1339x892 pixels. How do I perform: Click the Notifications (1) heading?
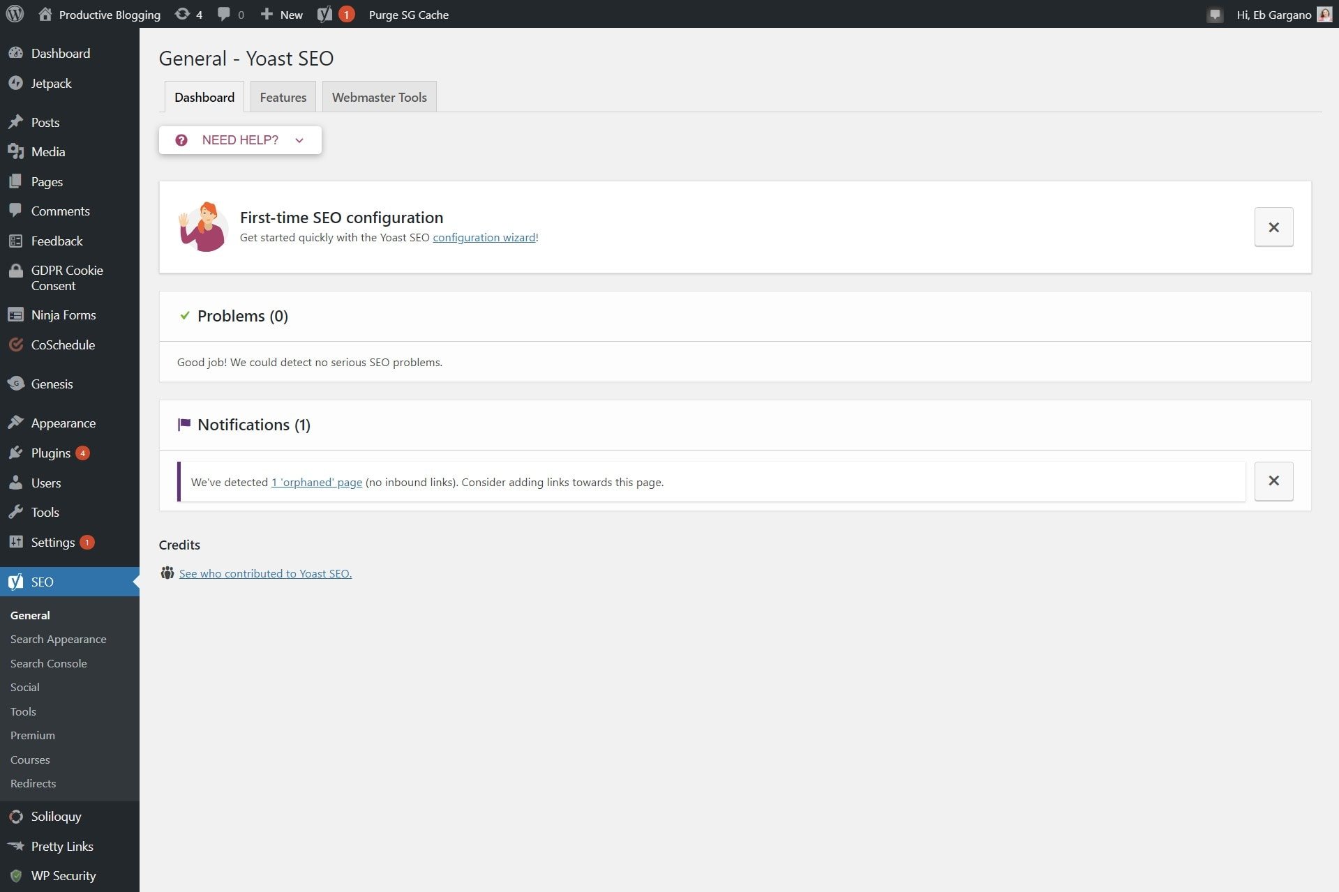tap(254, 425)
